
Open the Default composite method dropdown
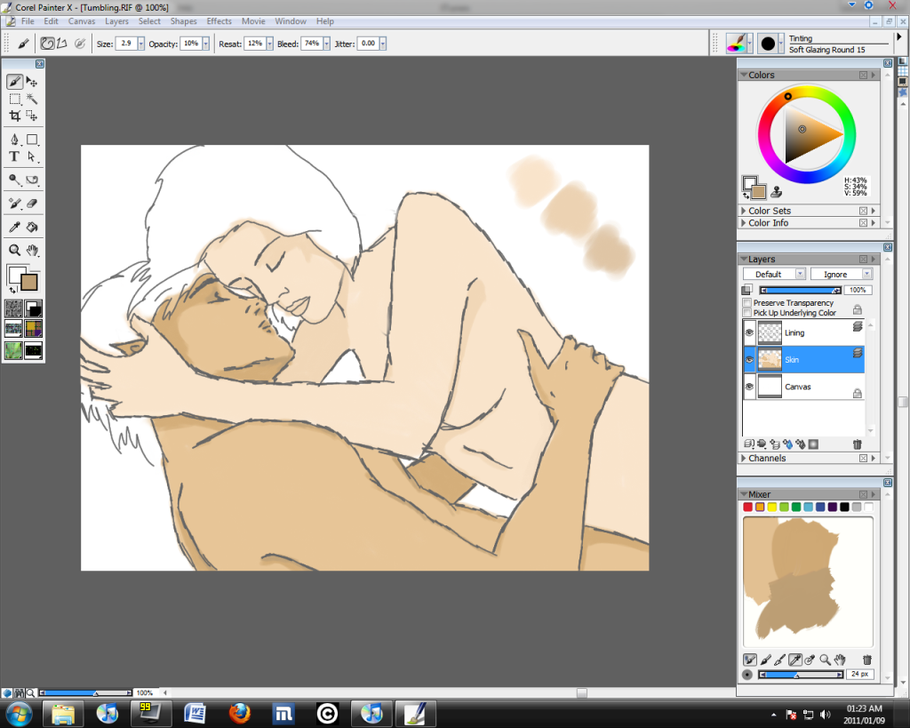(774, 275)
